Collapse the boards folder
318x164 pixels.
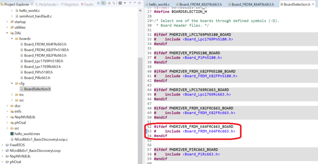[x=12, y=39]
